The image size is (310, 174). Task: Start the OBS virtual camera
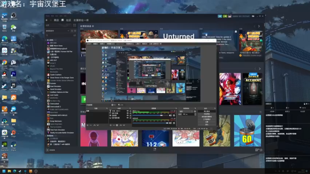207,117
